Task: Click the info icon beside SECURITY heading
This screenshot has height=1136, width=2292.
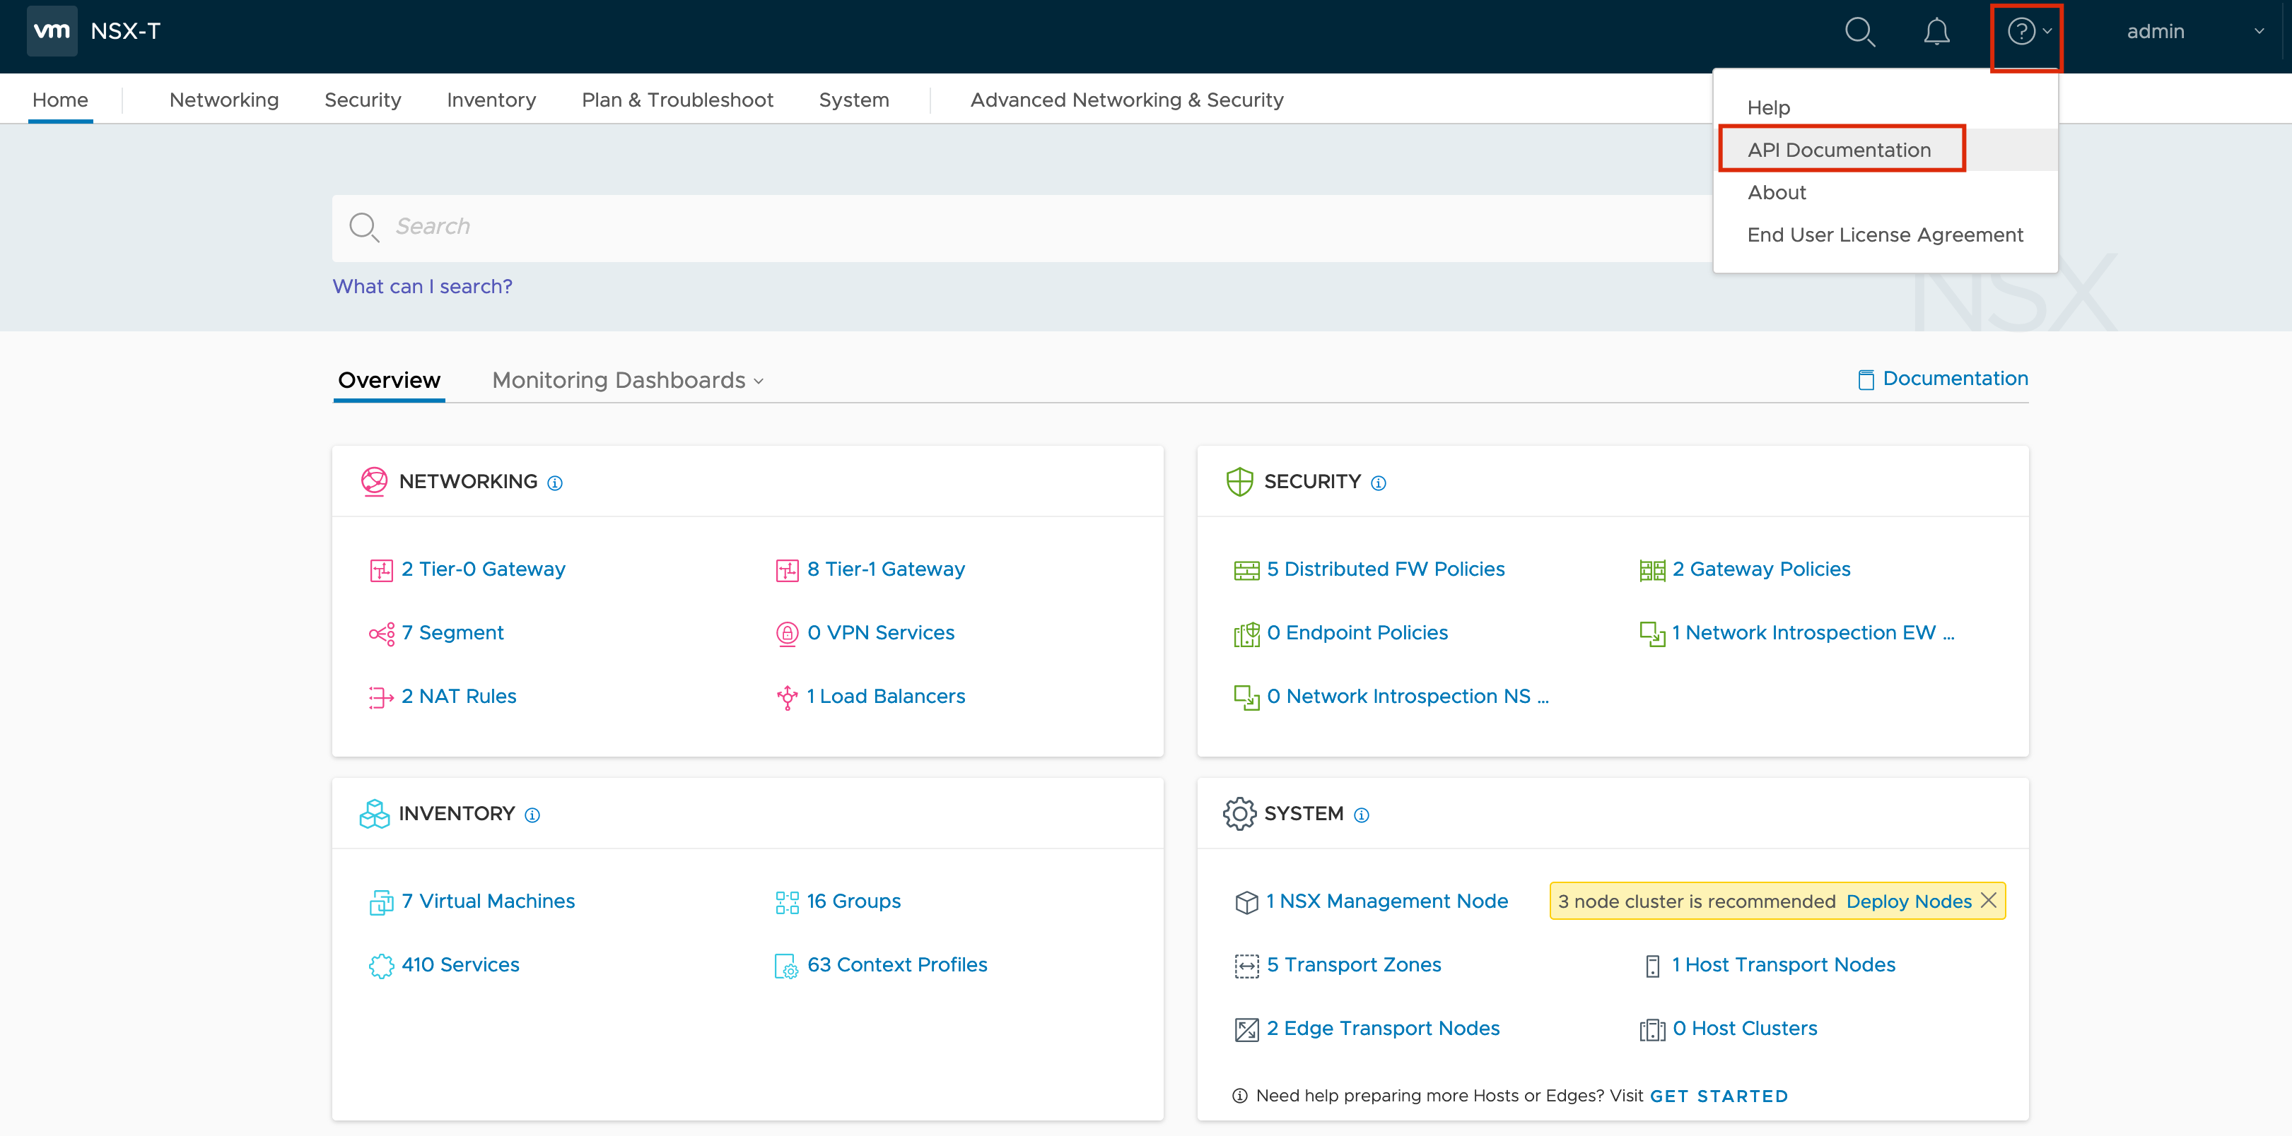Action: [x=1379, y=483]
